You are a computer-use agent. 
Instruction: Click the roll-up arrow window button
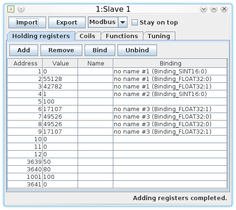214,9
